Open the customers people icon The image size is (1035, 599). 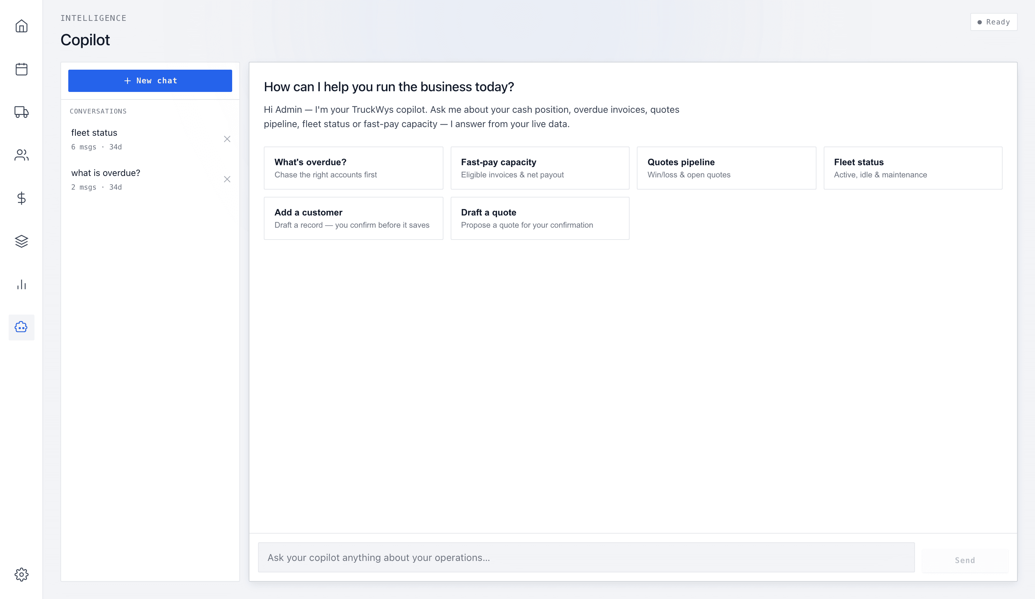coord(21,155)
